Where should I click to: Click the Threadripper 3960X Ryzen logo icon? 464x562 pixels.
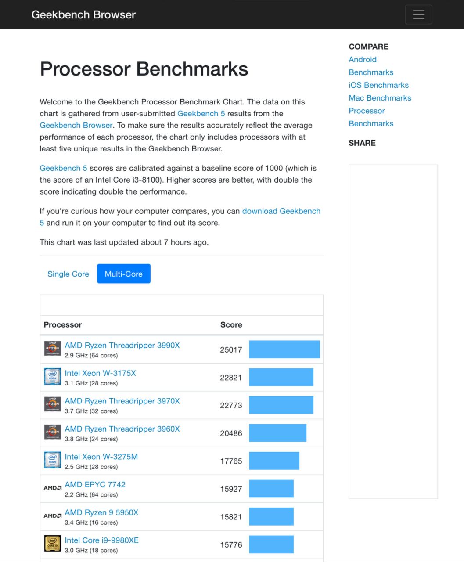tap(52, 432)
